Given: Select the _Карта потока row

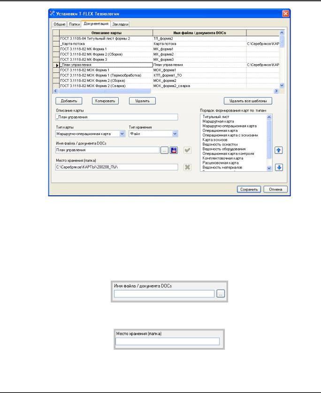Looking at the screenshot, I should (x=106, y=44).
